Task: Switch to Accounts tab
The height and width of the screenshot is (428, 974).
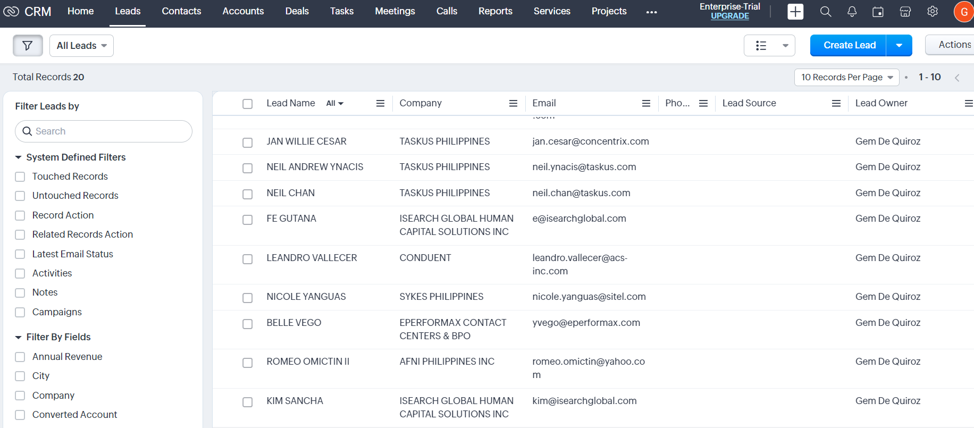Action: 243,11
